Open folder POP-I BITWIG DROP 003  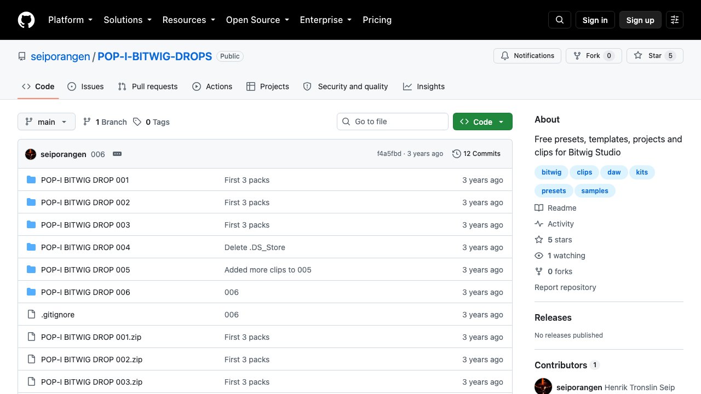(85, 225)
